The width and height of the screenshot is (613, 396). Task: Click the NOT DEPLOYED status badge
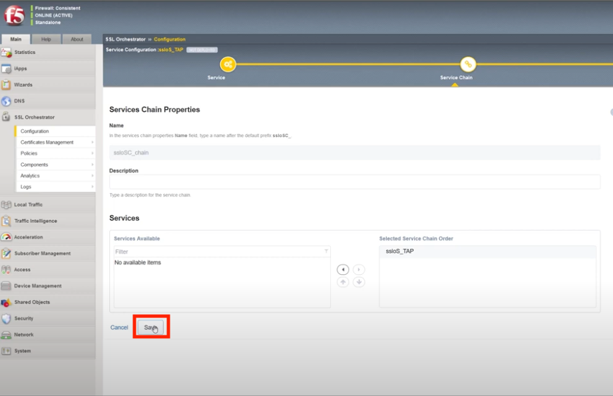click(x=202, y=50)
